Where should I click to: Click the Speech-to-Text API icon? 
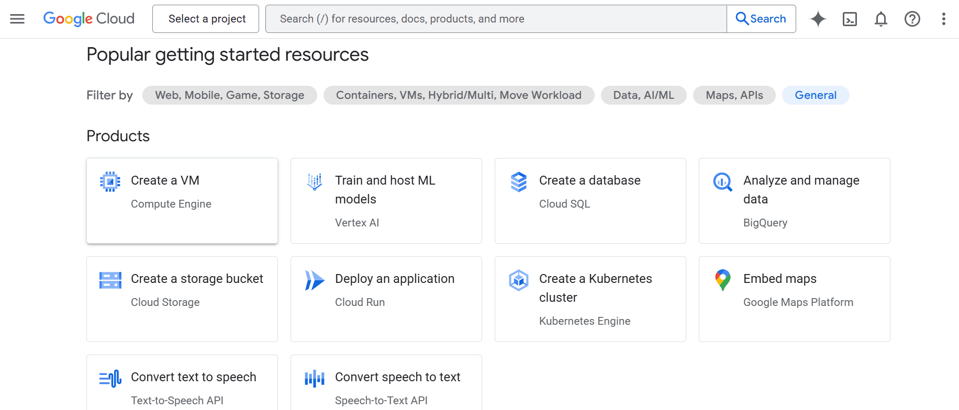tap(315, 379)
